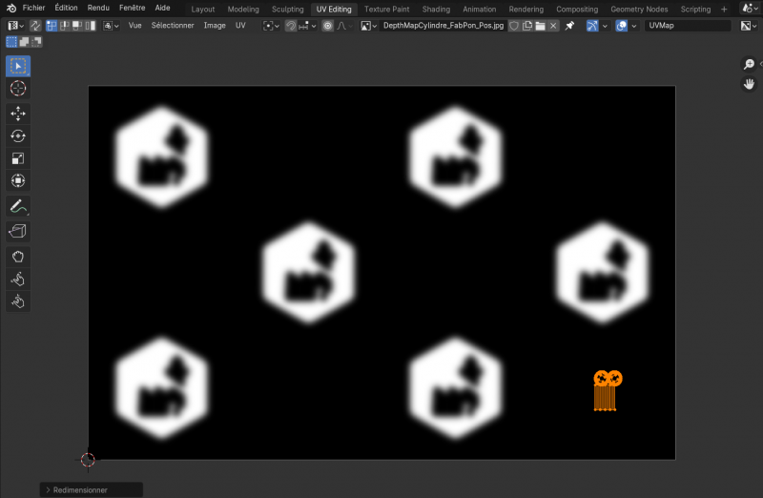Activate the Move tool
The image size is (763, 498).
click(x=18, y=114)
